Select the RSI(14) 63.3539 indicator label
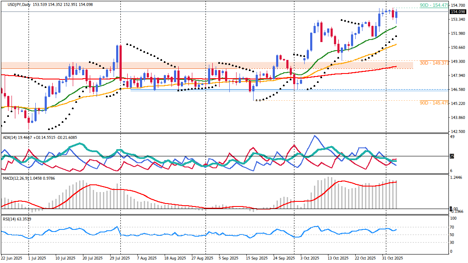Image resolution: width=468 pixels, height=263 pixels. tap(17, 219)
